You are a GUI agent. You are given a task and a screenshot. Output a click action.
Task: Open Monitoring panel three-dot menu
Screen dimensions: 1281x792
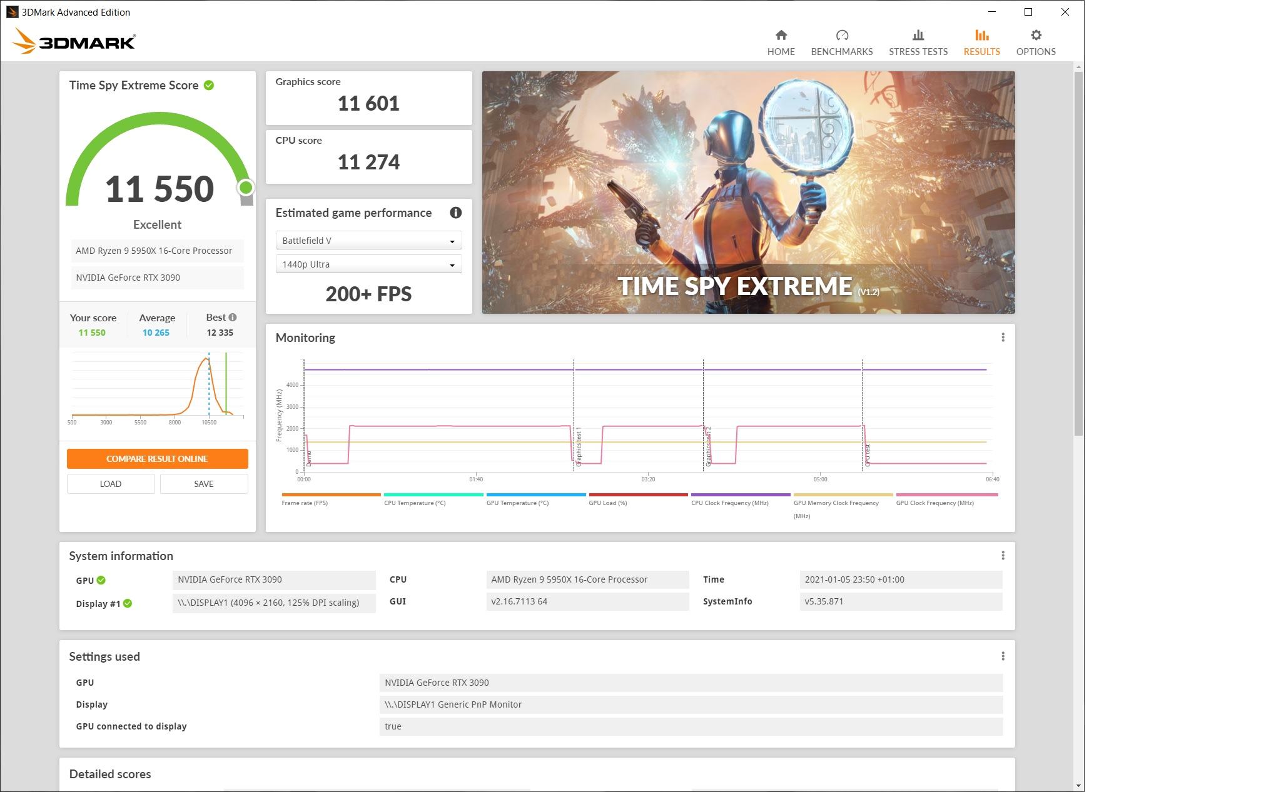tap(1003, 338)
